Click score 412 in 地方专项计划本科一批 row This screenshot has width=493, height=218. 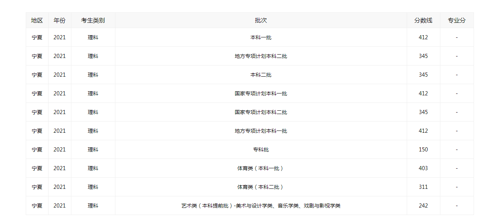click(x=423, y=131)
